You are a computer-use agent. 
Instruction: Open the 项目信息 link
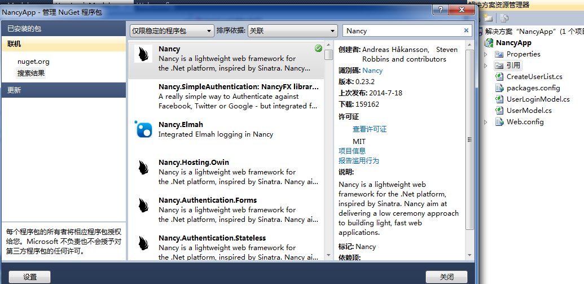352,151
